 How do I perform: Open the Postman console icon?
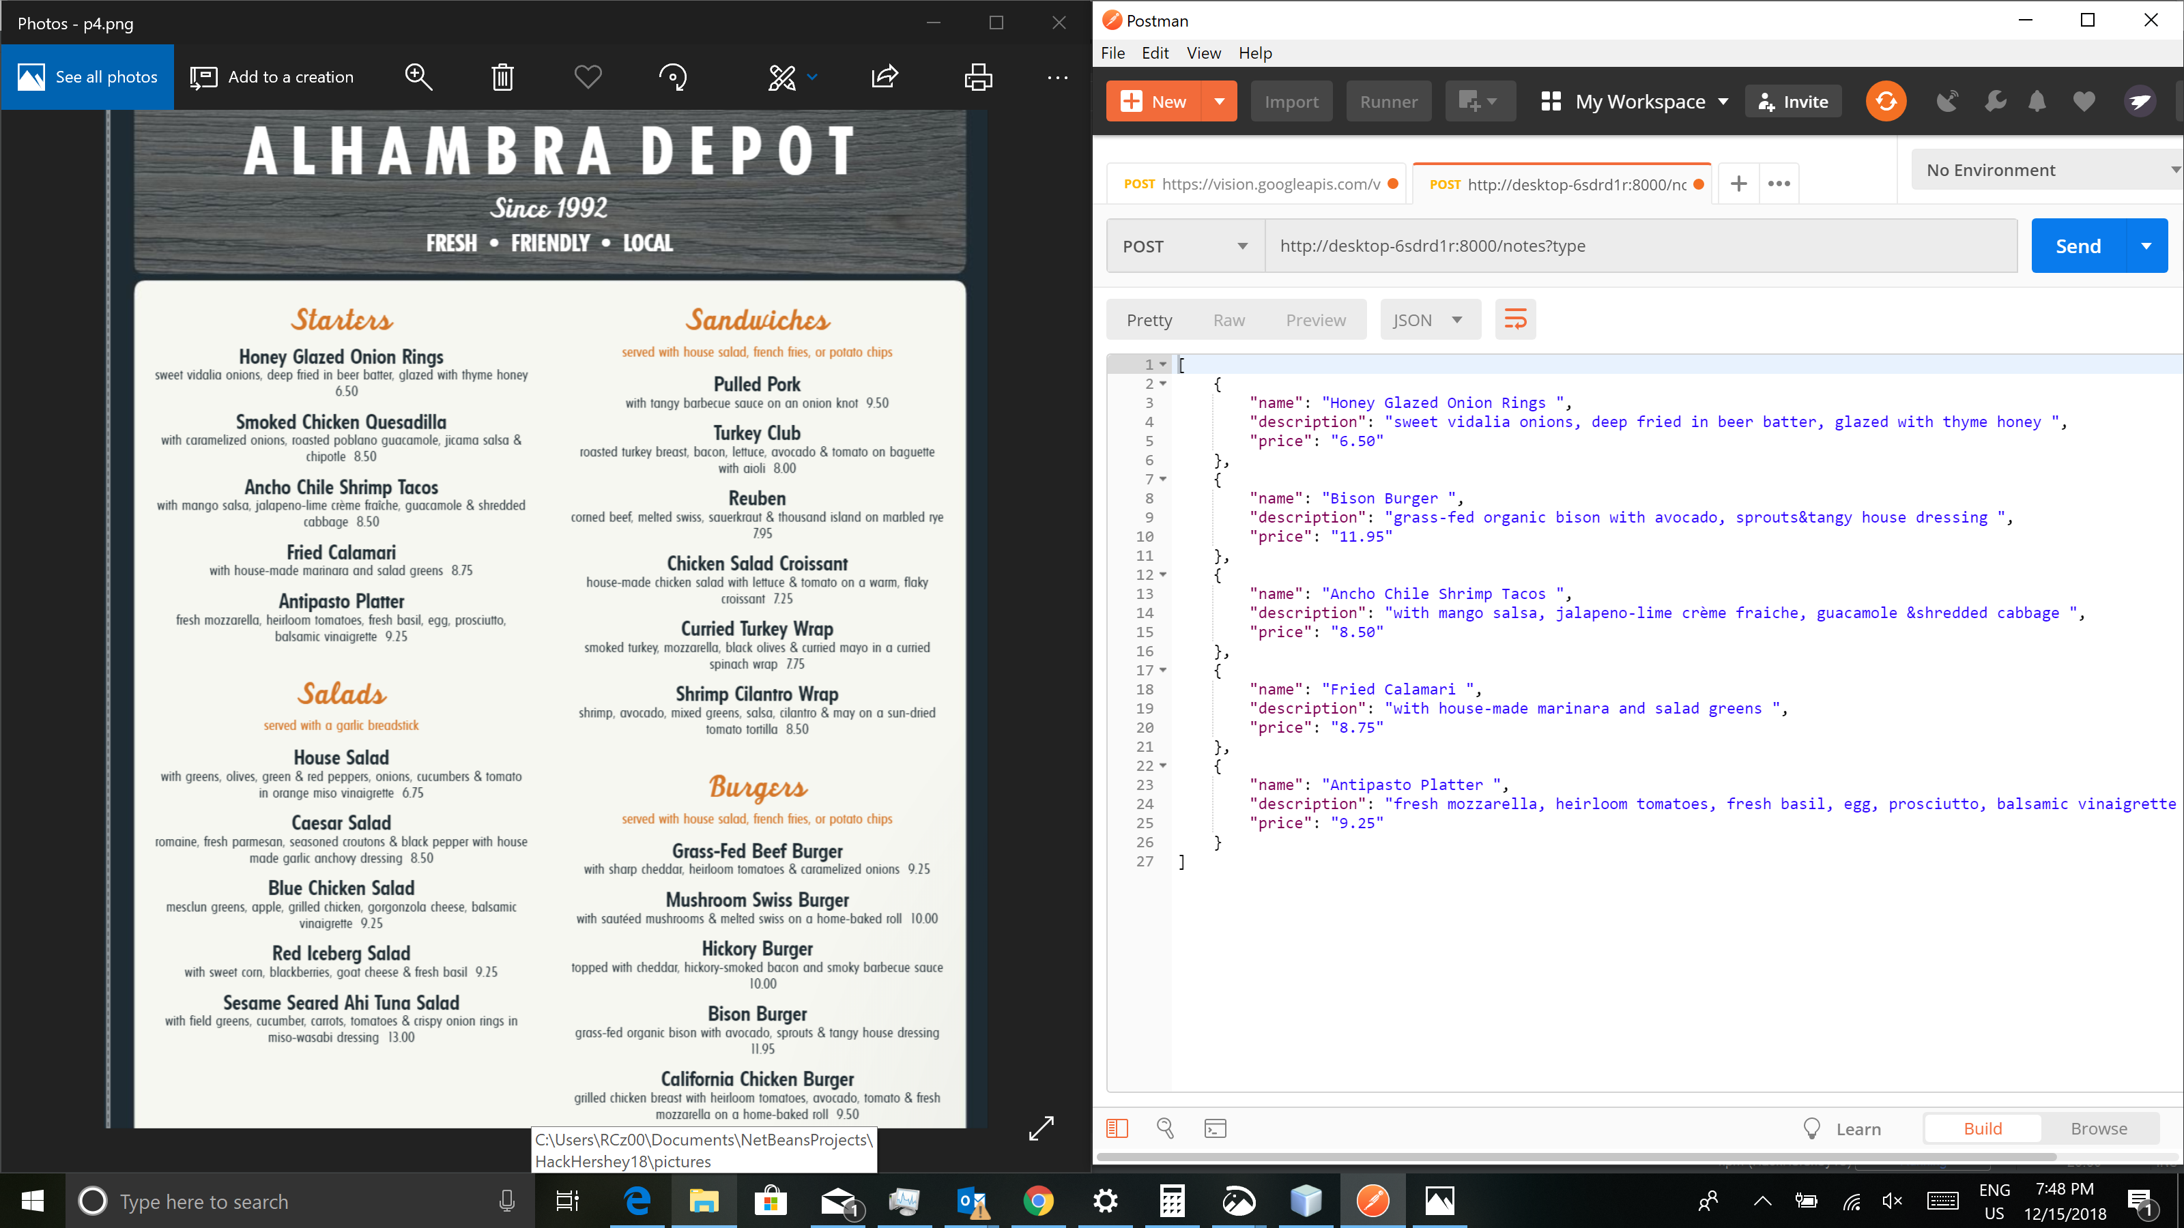(1215, 1128)
